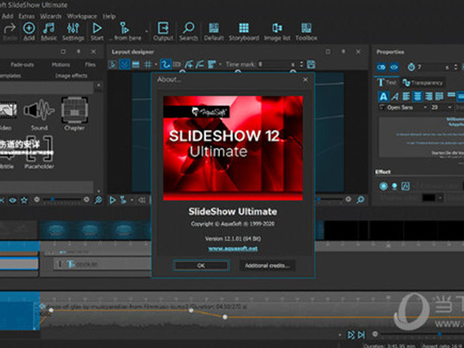Image resolution: width=464 pixels, height=348 pixels.
Task: Click the Add plus-circle toolbar icon
Action: click(29, 28)
